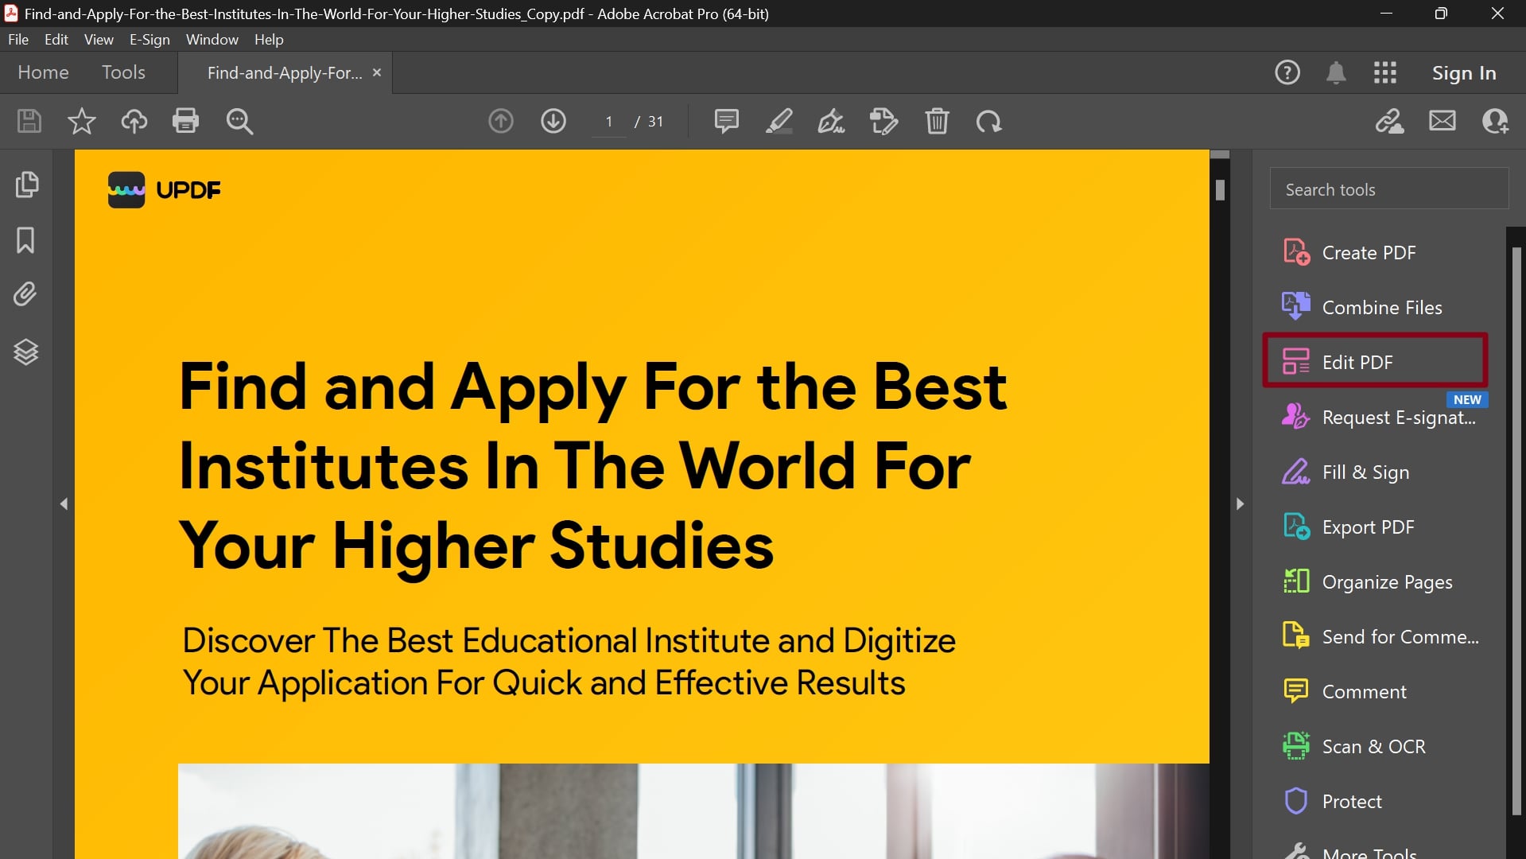Open the Page Thumbnails panel
This screenshot has height=859, width=1526.
point(26,184)
